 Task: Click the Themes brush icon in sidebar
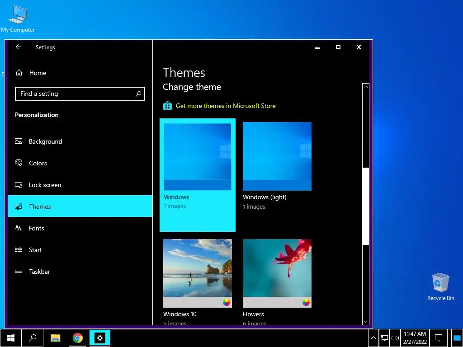pos(19,206)
